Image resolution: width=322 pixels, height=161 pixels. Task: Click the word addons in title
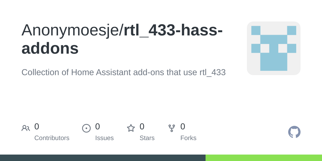click(50, 48)
